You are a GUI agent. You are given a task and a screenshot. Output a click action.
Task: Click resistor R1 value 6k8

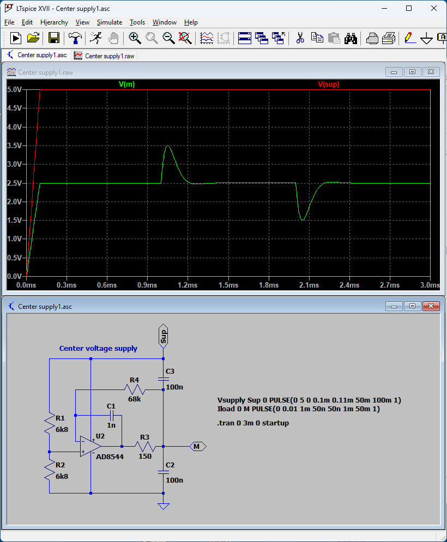tap(62, 429)
